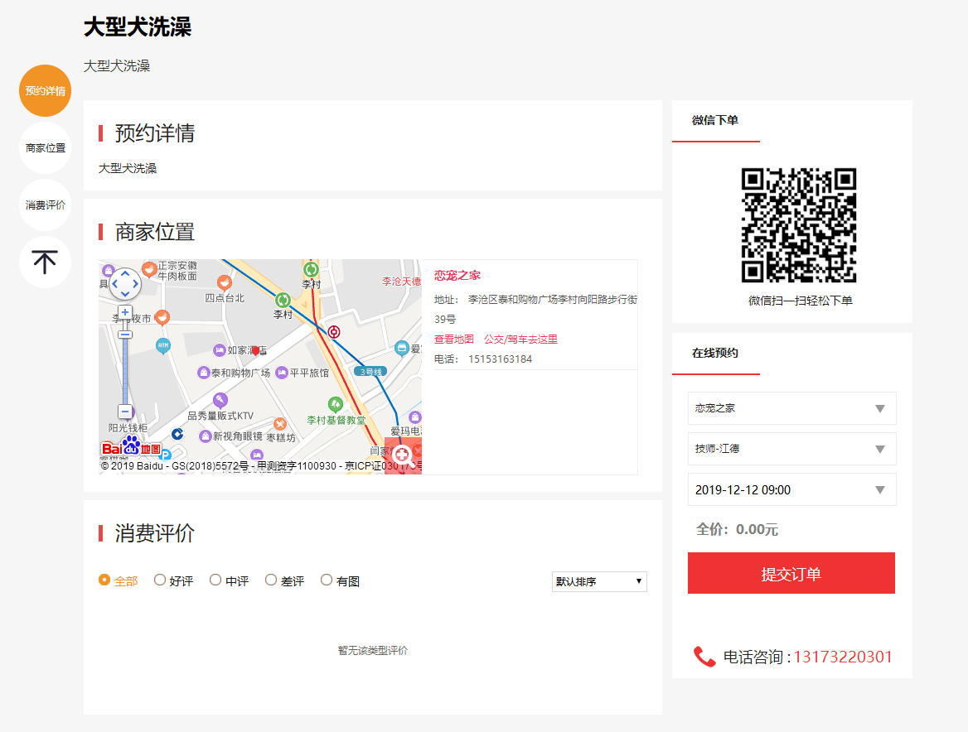
Task: Click the map zoom slider track
Action: pos(124,372)
